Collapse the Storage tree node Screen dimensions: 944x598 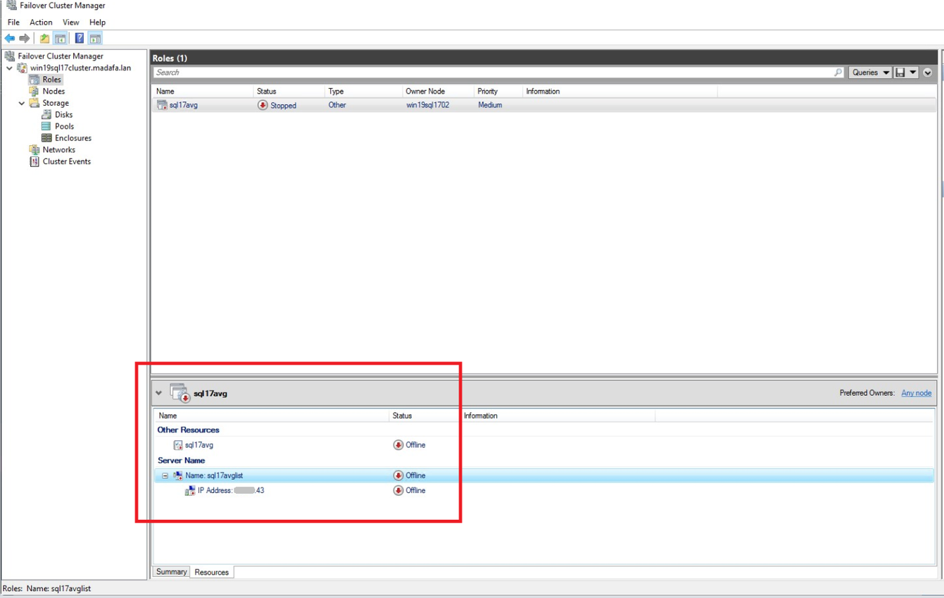coord(22,103)
